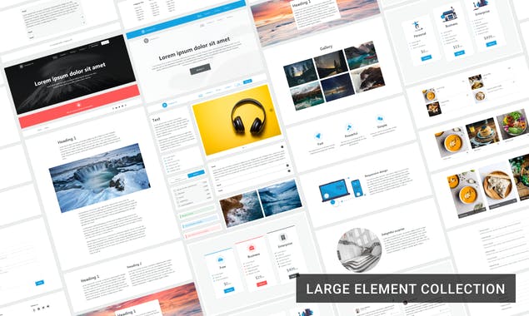Click the Fast feature paper-plane icon
529x316 pixels.
point(317,136)
